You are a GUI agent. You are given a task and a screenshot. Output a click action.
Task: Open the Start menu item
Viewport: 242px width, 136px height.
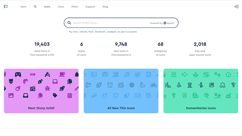(x=23, y=7)
